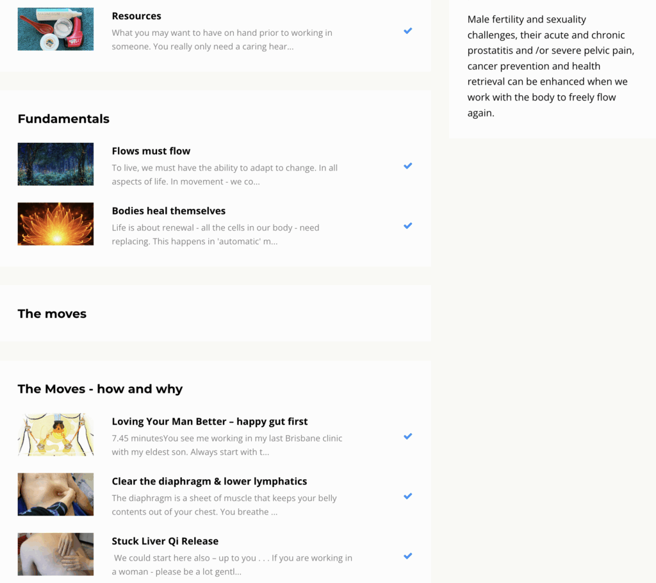Click checkmark next to Flows must flow
The height and width of the screenshot is (583, 656).
[x=407, y=166]
